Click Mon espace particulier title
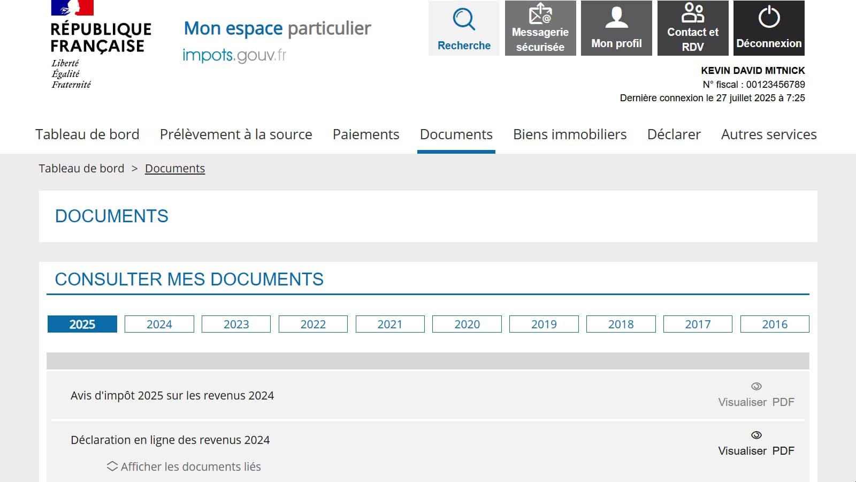The width and height of the screenshot is (856, 482). (277, 28)
